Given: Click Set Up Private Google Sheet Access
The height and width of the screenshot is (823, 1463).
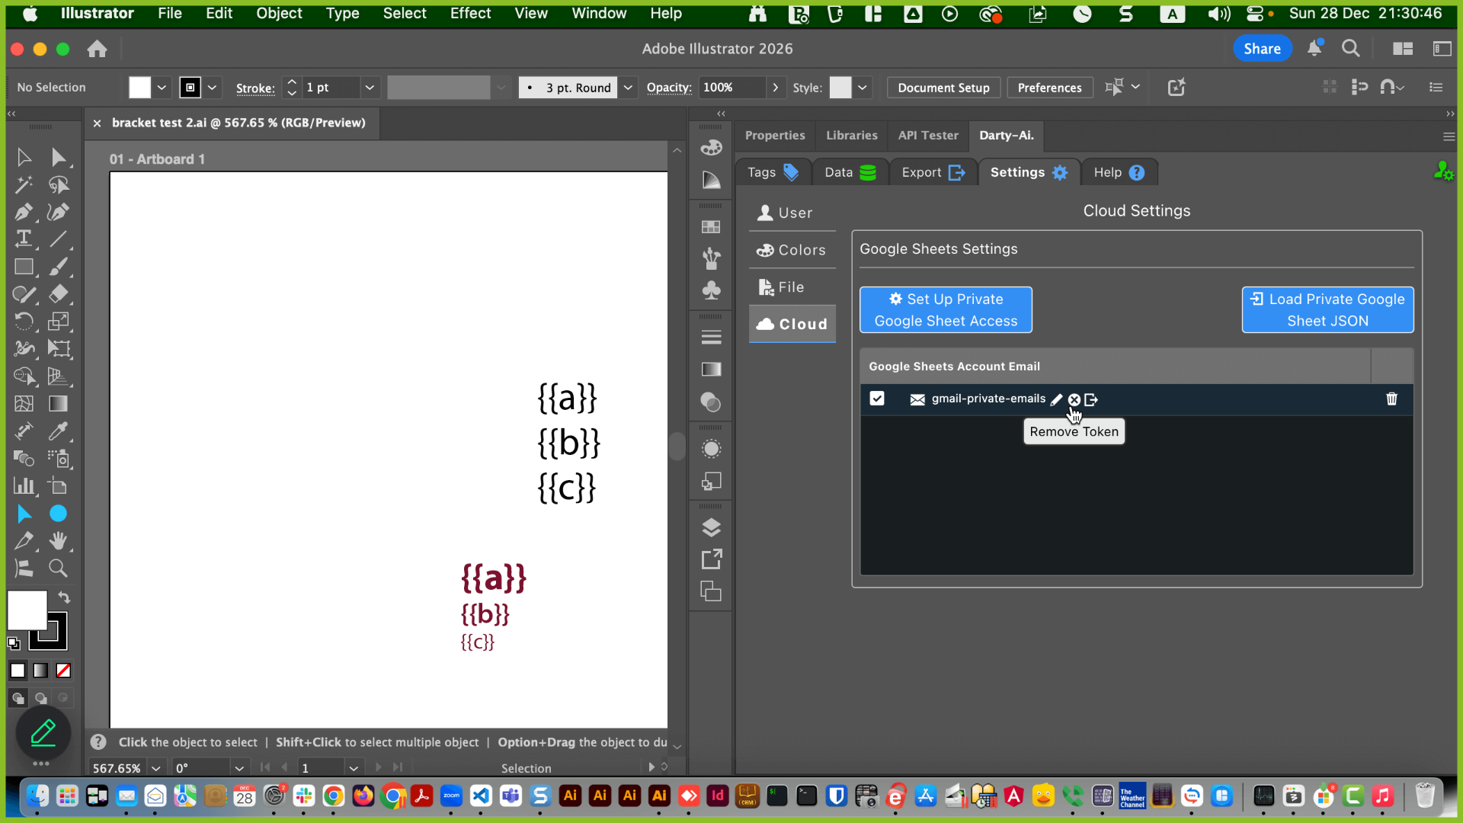Looking at the screenshot, I should pos(946,310).
